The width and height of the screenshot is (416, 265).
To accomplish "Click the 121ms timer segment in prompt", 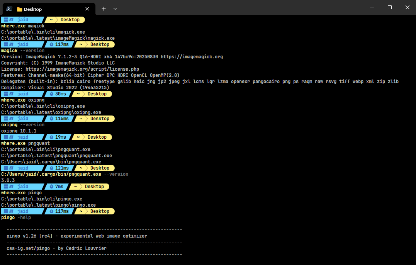I will (59, 168).
